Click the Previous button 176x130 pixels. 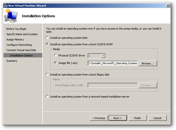coord(99,118)
